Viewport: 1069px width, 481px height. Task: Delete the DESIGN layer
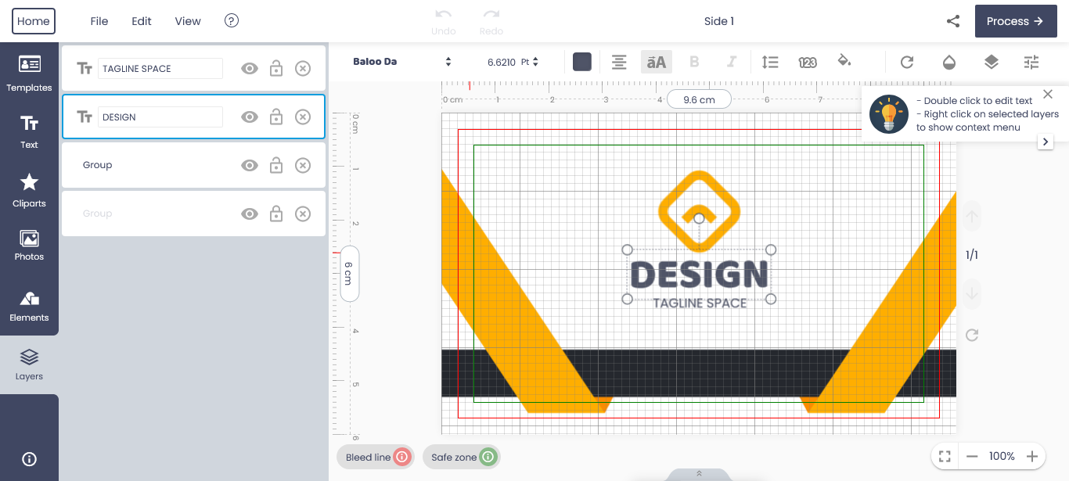tap(303, 117)
